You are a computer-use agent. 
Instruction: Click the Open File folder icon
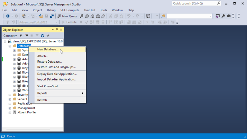coord(41,16)
